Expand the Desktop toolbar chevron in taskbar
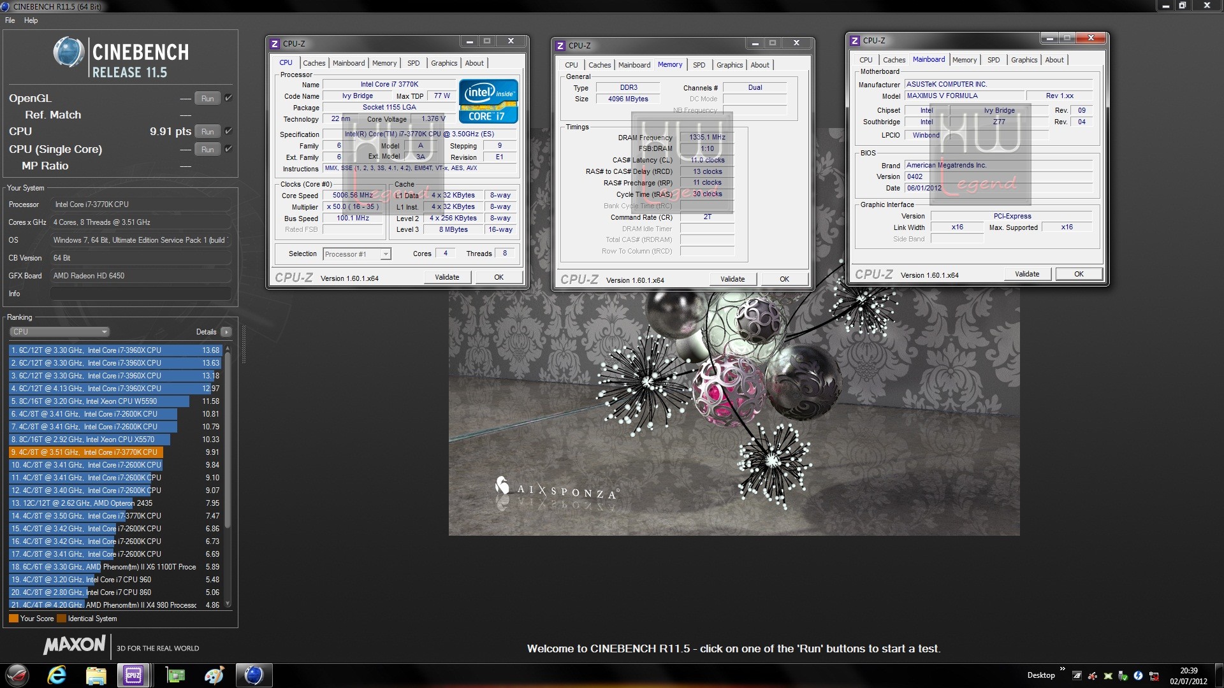The width and height of the screenshot is (1224, 688). 1062,669
